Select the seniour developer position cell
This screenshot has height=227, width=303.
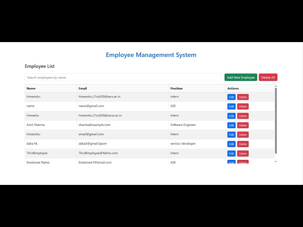tap(197, 144)
